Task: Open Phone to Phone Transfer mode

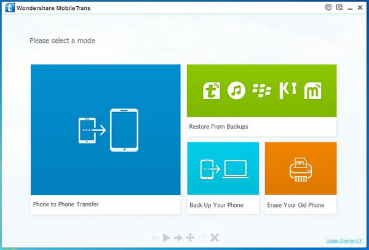Action: [x=66, y=204]
